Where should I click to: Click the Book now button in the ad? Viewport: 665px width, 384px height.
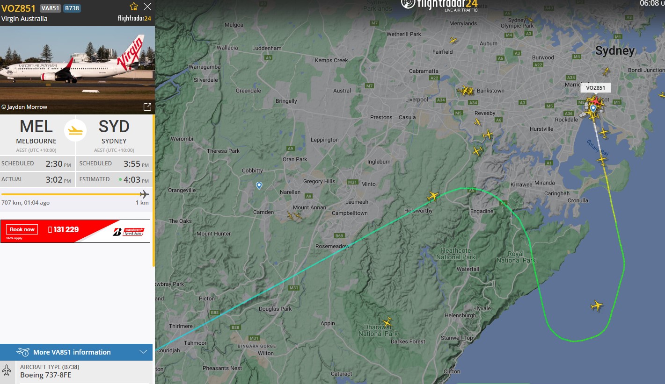22,229
